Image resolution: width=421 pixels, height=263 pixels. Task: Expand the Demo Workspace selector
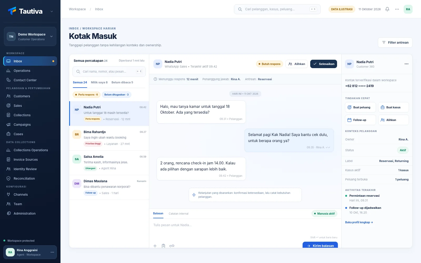pyautogui.click(x=30, y=37)
